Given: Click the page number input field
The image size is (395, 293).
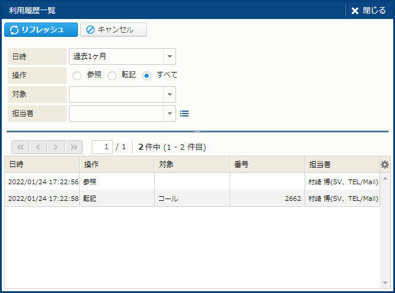Looking at the screenshot, I should pyautogui.click(x=102, y=147).
